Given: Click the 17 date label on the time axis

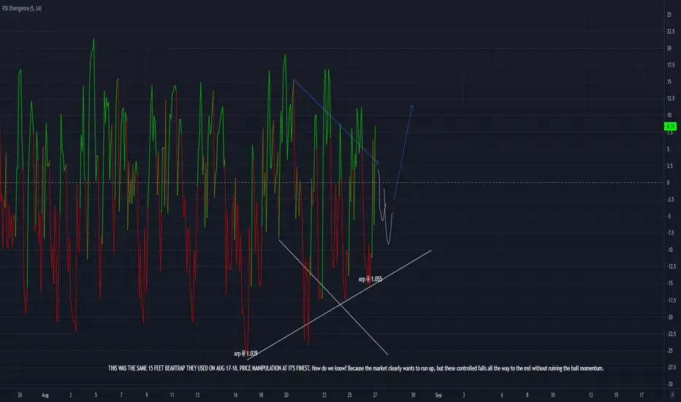Looking at the screenshot, I should point(642,395).
